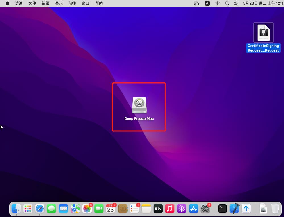Screen dimensions: 284x217
Task: Open the 前往 menu
Action: click(72, 3)
